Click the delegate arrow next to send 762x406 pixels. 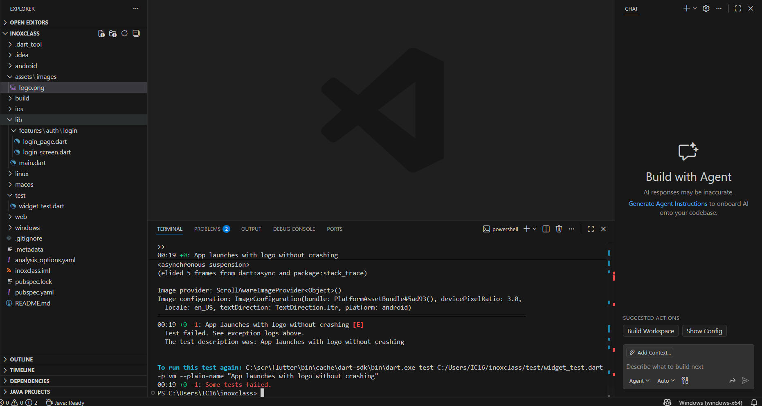coord(732,380)
